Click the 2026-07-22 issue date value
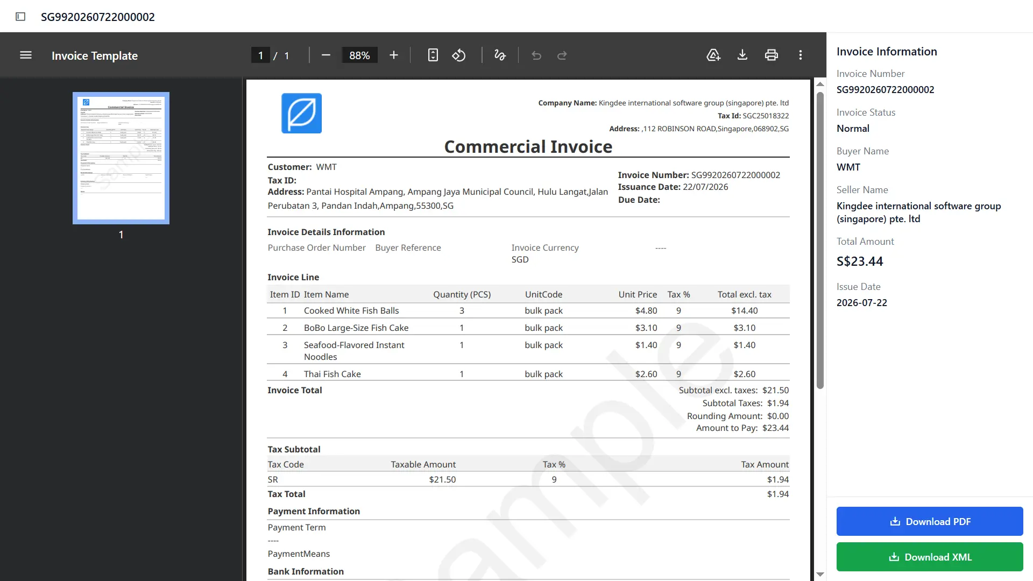 [862, 303]
